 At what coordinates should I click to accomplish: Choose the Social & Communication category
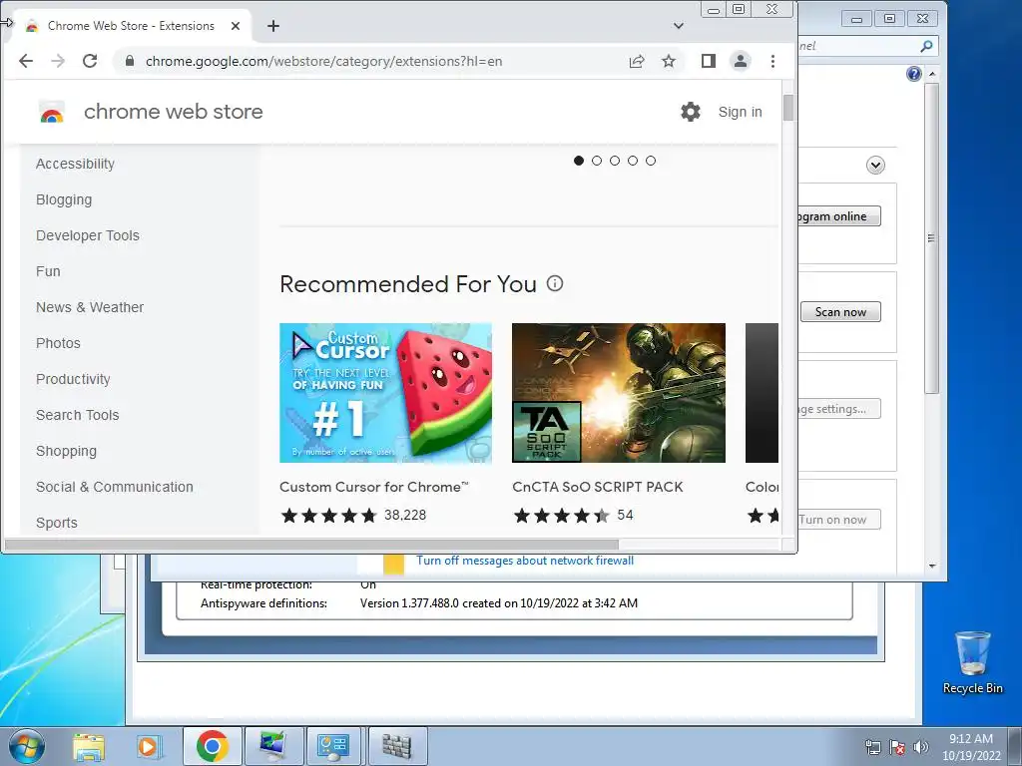[x=115, y=487]
